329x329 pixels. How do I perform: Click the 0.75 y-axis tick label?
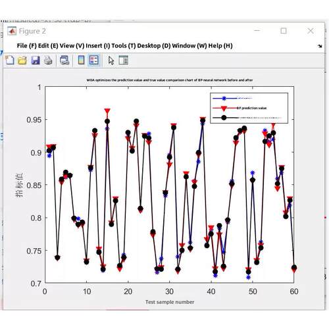(x=34, y=251)
